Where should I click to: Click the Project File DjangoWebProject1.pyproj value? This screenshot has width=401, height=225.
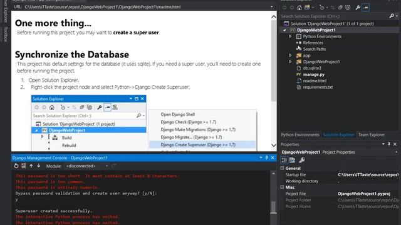click(364, 194)
